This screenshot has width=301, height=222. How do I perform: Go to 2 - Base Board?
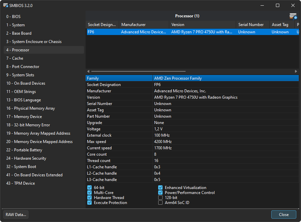pyautogui.click(x=44, y=33)
